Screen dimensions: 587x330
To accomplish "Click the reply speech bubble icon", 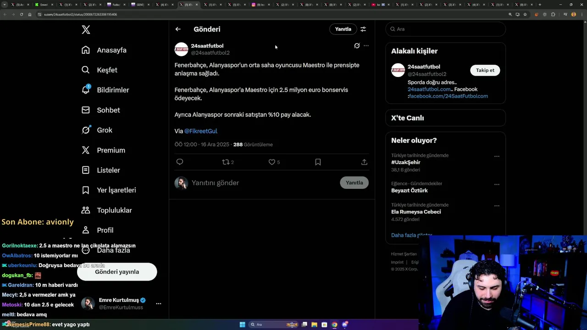I will [x=180, y=162].
